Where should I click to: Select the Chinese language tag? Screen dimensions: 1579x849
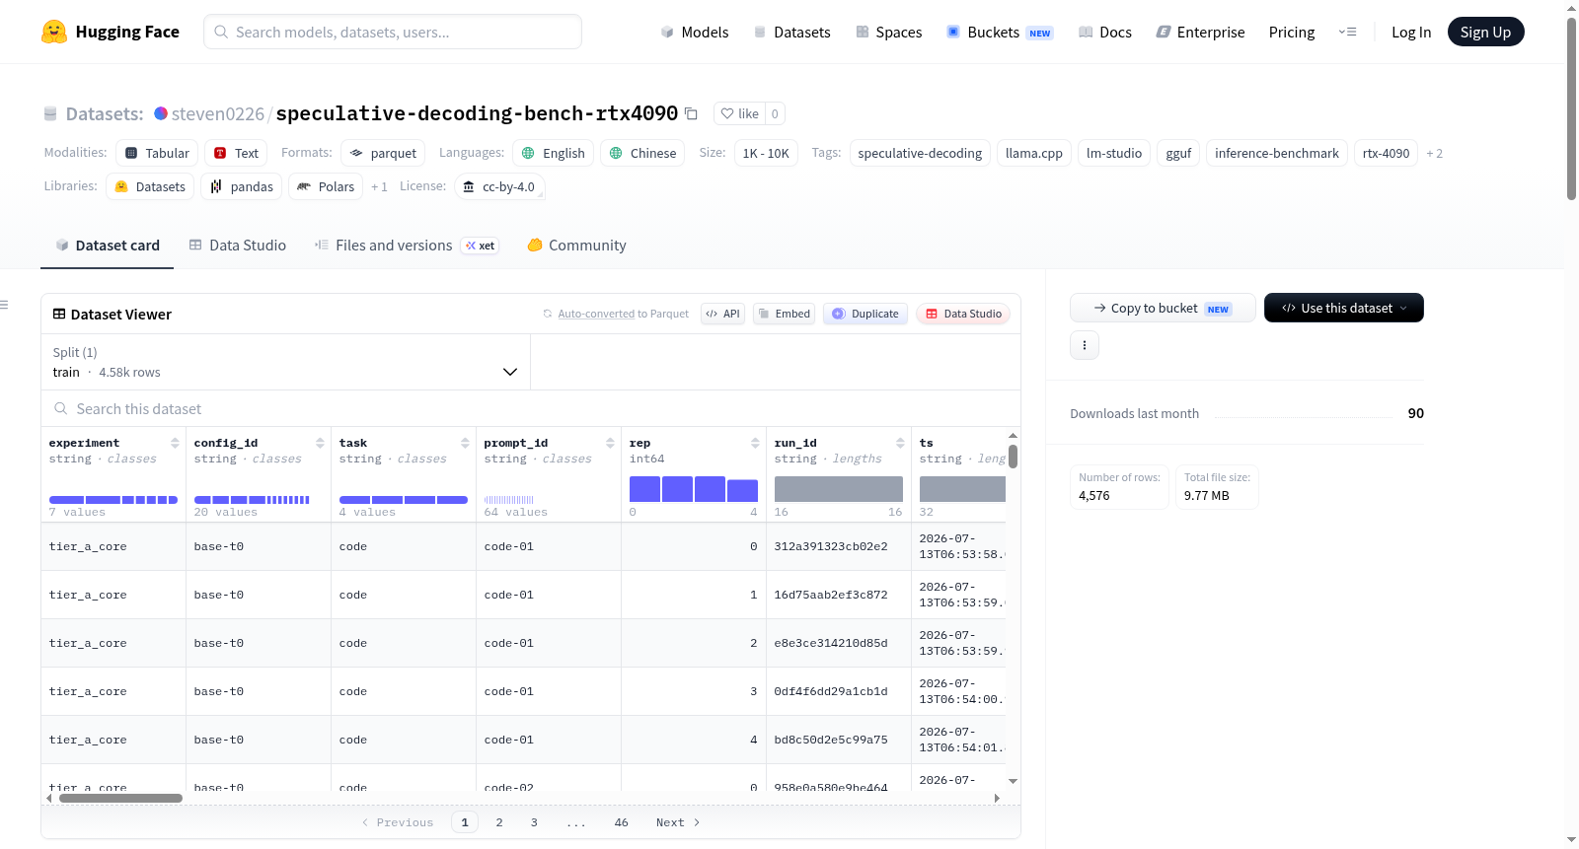coord(642,153)
